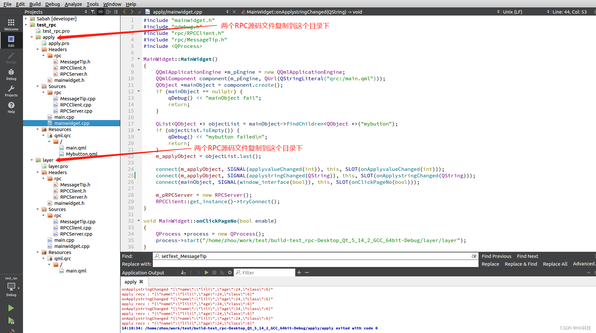This screenshot has height=333, width=596.
Task: Fold the MainWidget constructor at line 7
Action: 139,59
